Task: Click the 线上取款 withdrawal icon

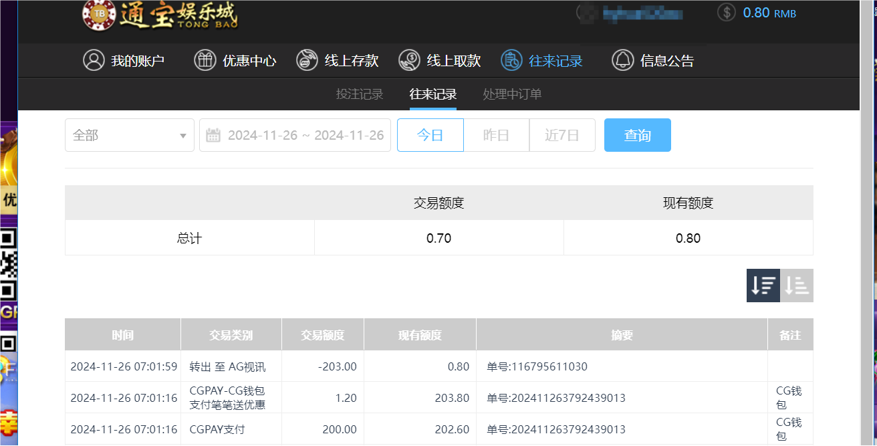Action: point(409,60)
